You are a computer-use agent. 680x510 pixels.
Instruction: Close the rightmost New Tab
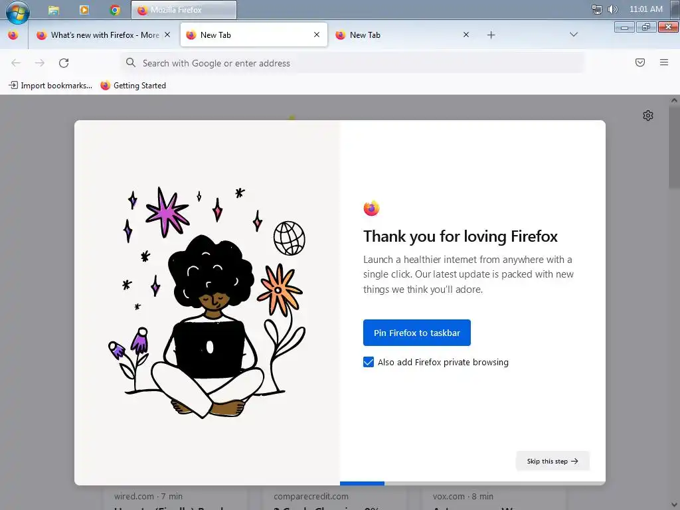click(466, 35)
